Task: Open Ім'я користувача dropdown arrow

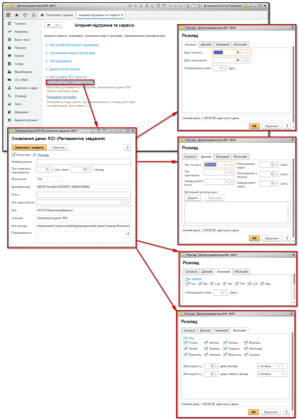Action: pos(123,202)
